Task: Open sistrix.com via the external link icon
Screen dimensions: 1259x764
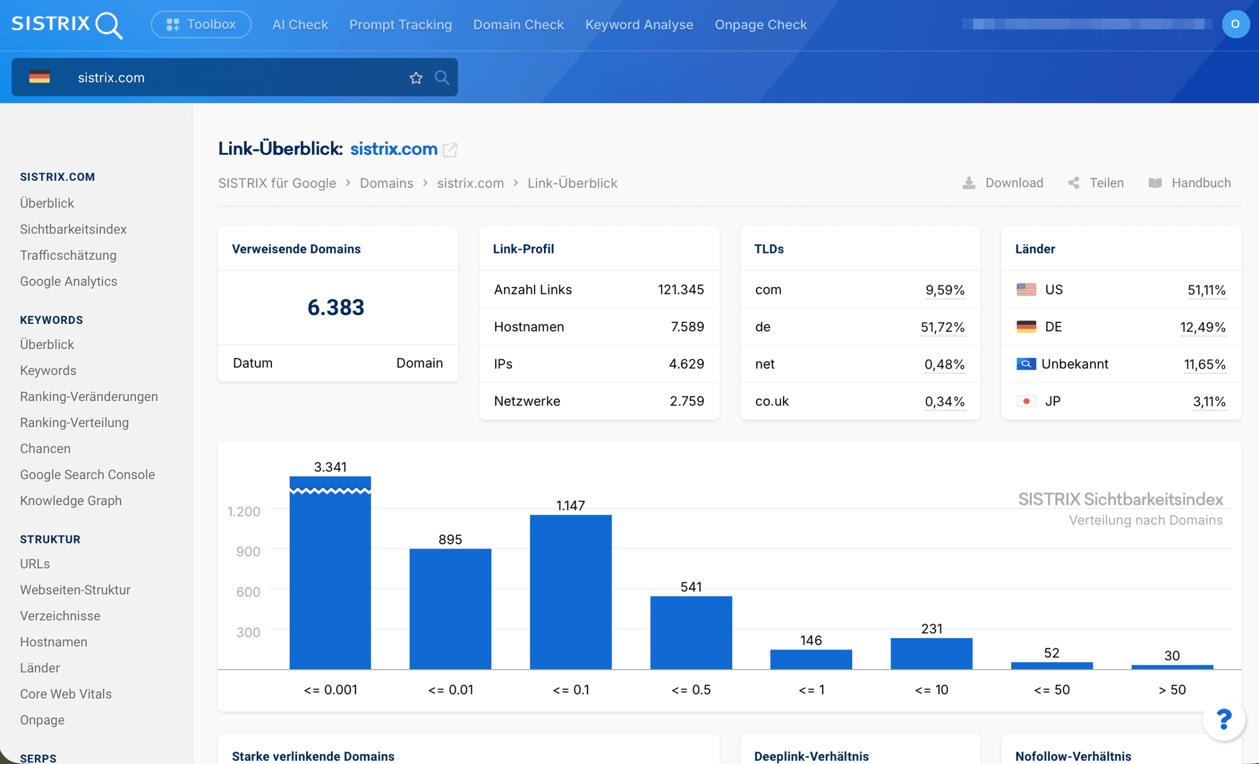Action: [450, 149]
